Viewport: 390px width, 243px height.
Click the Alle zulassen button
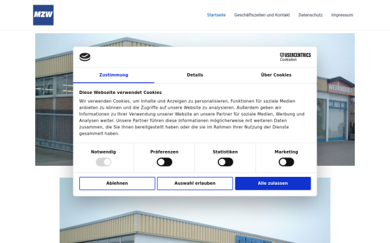coord(273,183)
